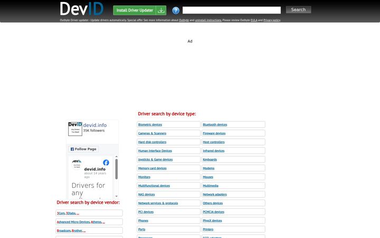Open PCI devices category
The image size is (380, 238).
point(146,212)
